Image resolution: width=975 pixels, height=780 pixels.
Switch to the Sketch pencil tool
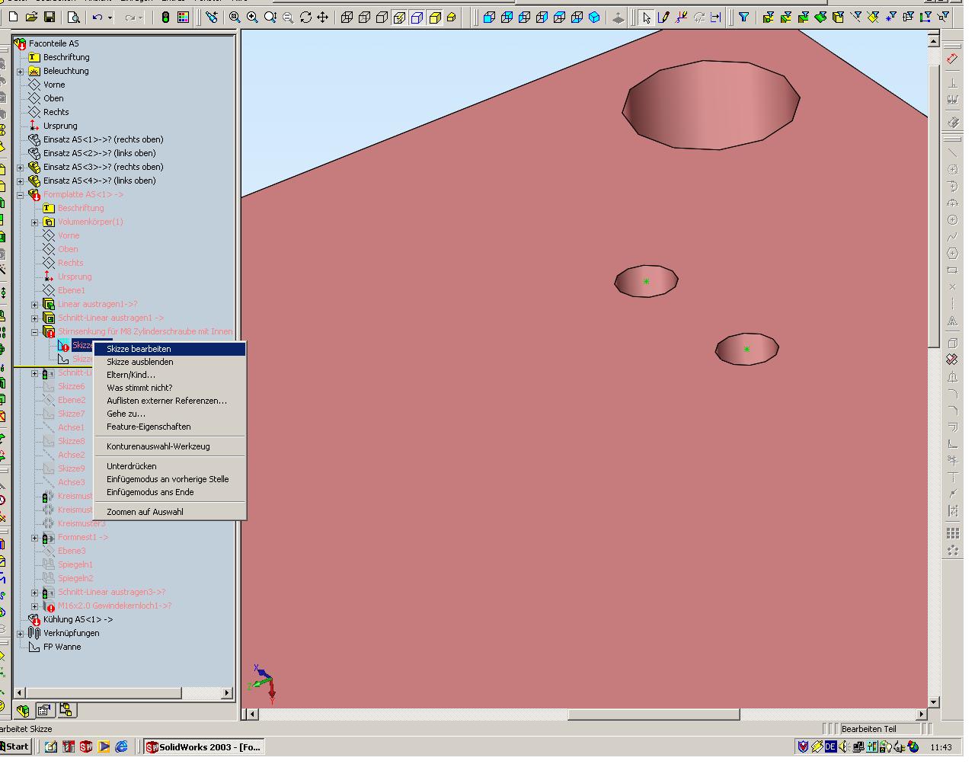[x=663, y=17]
